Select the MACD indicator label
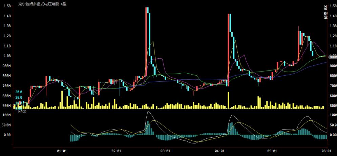The height and width of the screenshot is (156, 337). pos(22,112)
